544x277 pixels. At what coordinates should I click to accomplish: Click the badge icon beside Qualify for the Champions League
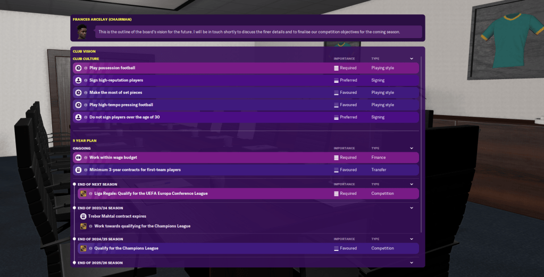coord(83,248)
